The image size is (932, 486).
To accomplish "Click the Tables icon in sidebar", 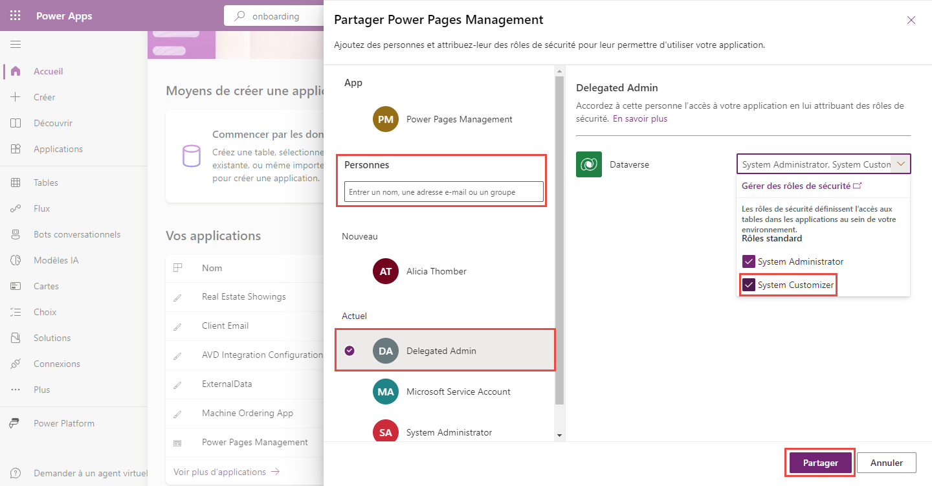I will point(16,182).
